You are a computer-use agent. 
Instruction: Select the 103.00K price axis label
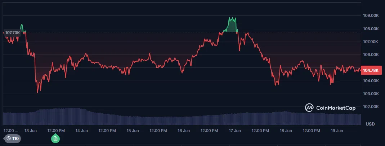(x=371, y=94)
